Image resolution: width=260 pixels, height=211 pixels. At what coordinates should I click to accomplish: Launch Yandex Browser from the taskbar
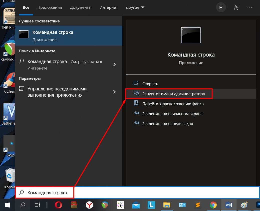pos(89,205)
